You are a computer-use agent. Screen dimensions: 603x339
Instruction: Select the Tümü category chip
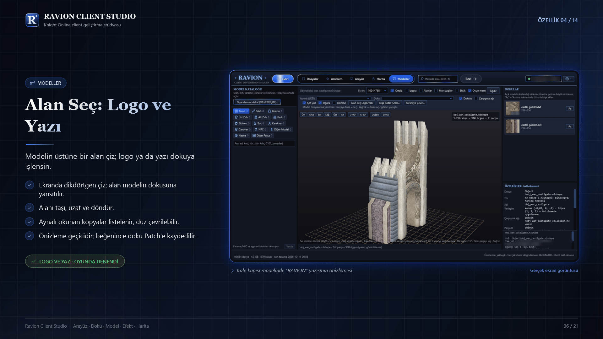[241, 111]
